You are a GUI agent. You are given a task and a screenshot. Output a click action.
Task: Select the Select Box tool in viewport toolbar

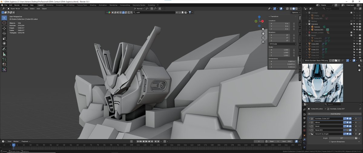(x=4, y=18)
